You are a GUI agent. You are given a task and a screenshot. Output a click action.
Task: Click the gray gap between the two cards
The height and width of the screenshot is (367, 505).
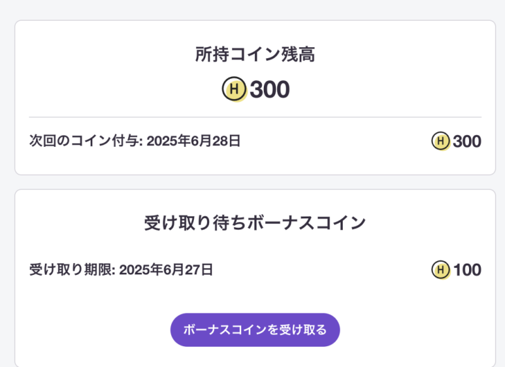[255, 182]
